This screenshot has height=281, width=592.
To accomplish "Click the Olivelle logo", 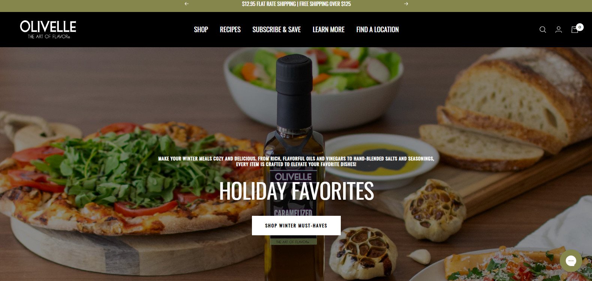I will coord(48,29).
